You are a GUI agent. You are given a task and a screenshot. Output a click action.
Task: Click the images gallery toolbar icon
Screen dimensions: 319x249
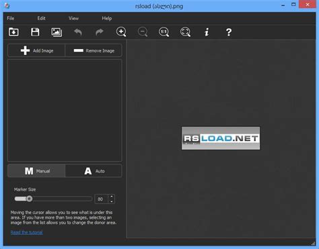(57, 32)
